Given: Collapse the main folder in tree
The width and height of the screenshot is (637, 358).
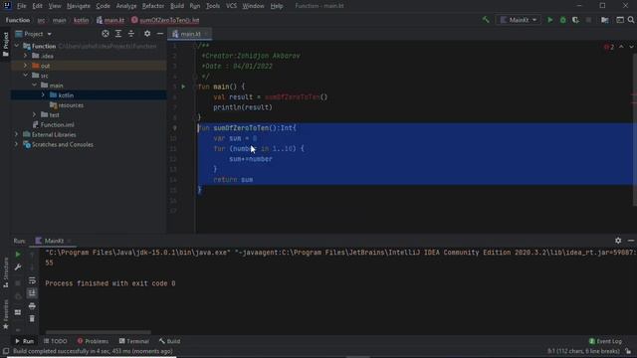Looking at the screenshot, I should click(35, 86).
